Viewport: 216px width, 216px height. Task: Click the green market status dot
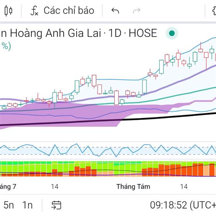tap(172, 33)
